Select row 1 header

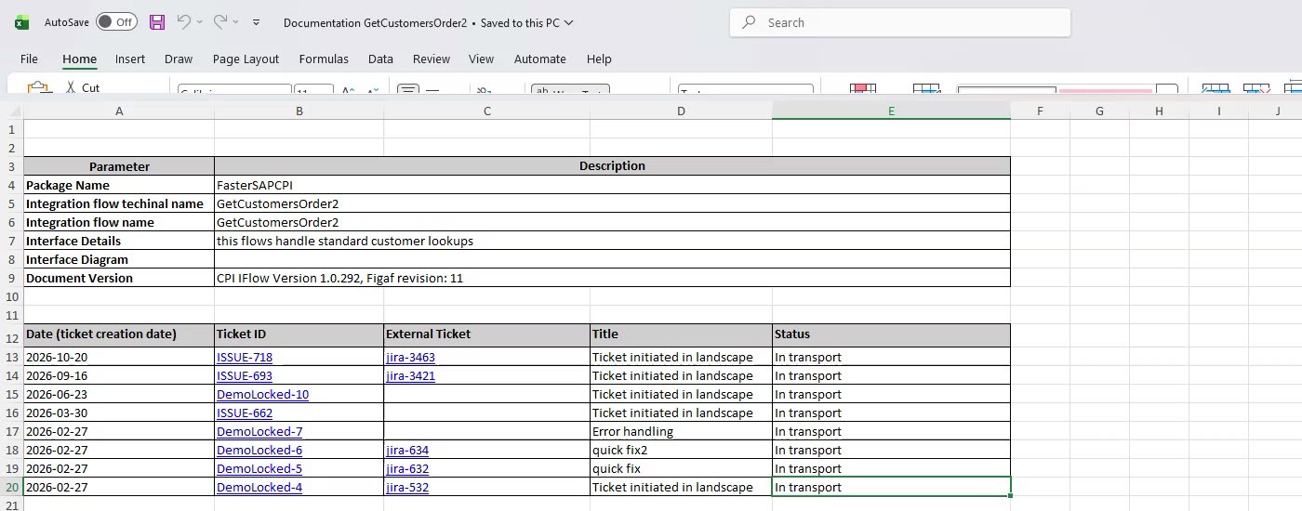[x=11, y=129]
